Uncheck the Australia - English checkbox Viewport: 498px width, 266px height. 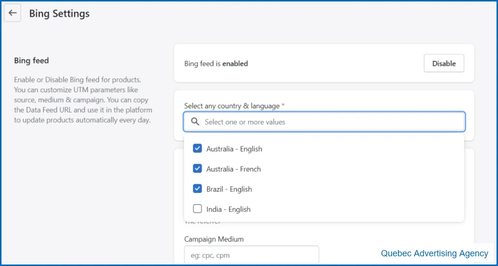198,148
